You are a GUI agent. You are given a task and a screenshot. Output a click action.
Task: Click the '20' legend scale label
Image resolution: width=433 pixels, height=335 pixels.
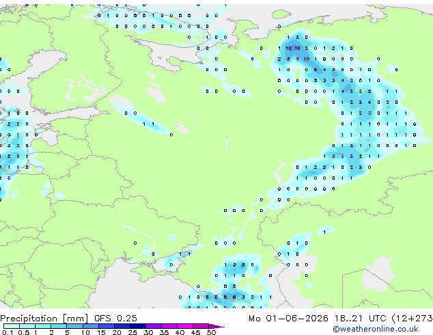[117, 332]
